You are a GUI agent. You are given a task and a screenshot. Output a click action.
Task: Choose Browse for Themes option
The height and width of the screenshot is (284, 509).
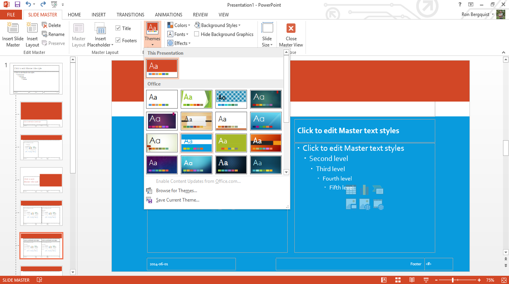tap(176, 191)
